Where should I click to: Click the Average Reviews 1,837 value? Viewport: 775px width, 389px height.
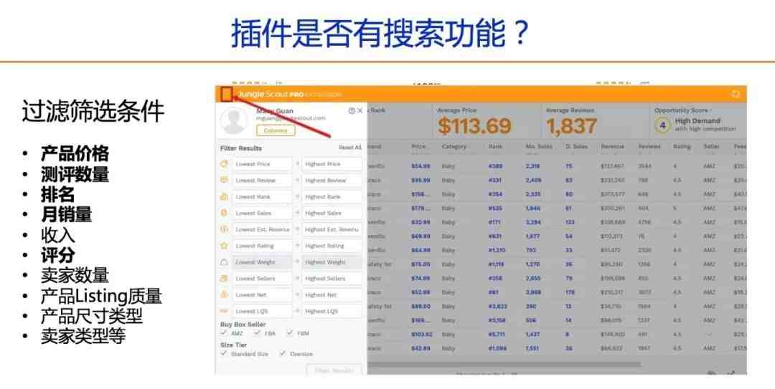(571, 126)
